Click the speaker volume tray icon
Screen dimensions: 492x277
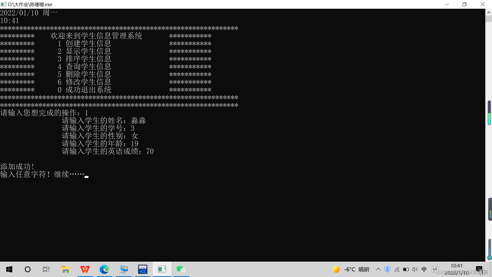point(415,269)
